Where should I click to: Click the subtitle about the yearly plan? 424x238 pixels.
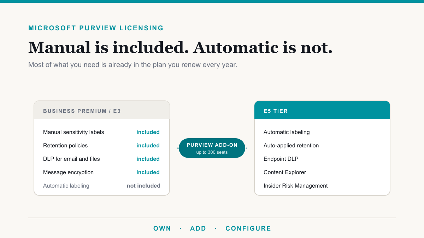pos(132,65)
